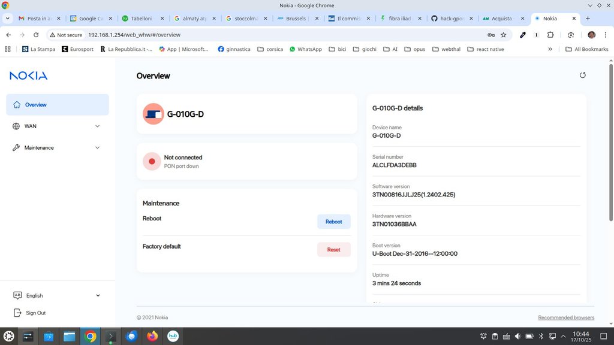The height and width of the screenshot is (345, 614).
Task: Open the password key icon in address bar
Action: pos(491,35)
